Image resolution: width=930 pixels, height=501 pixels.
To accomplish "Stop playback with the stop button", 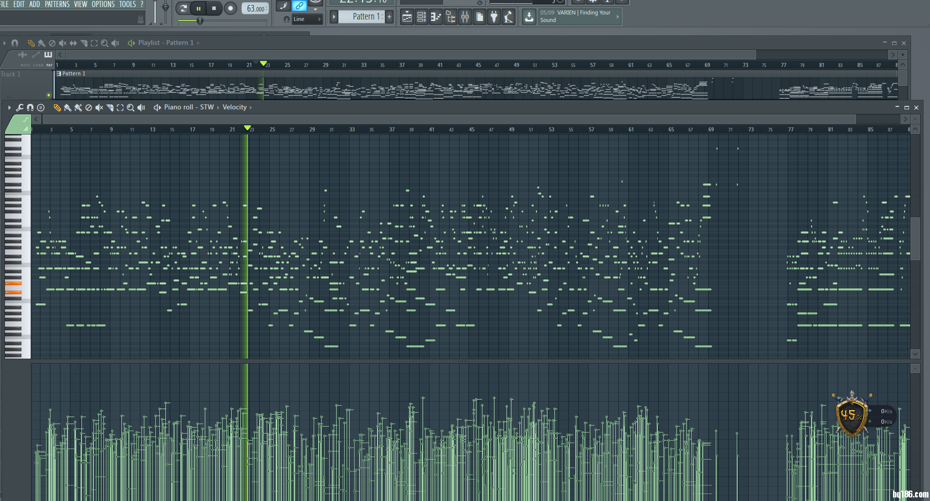I will click(x=214, y=8).
